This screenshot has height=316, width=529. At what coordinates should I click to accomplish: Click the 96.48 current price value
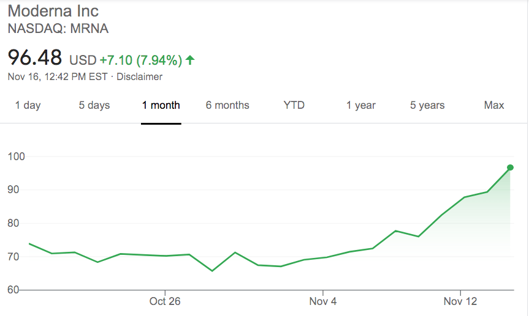35,58
